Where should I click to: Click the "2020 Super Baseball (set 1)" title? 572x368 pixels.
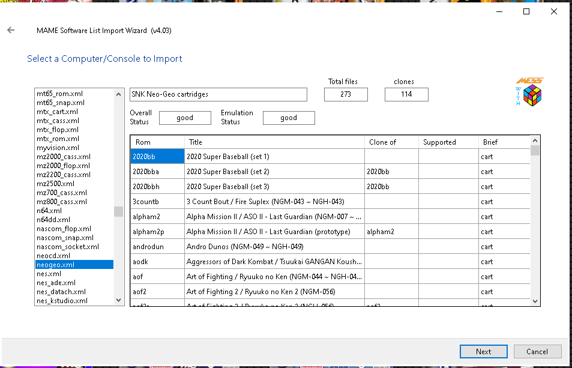[x=228, y=157]
